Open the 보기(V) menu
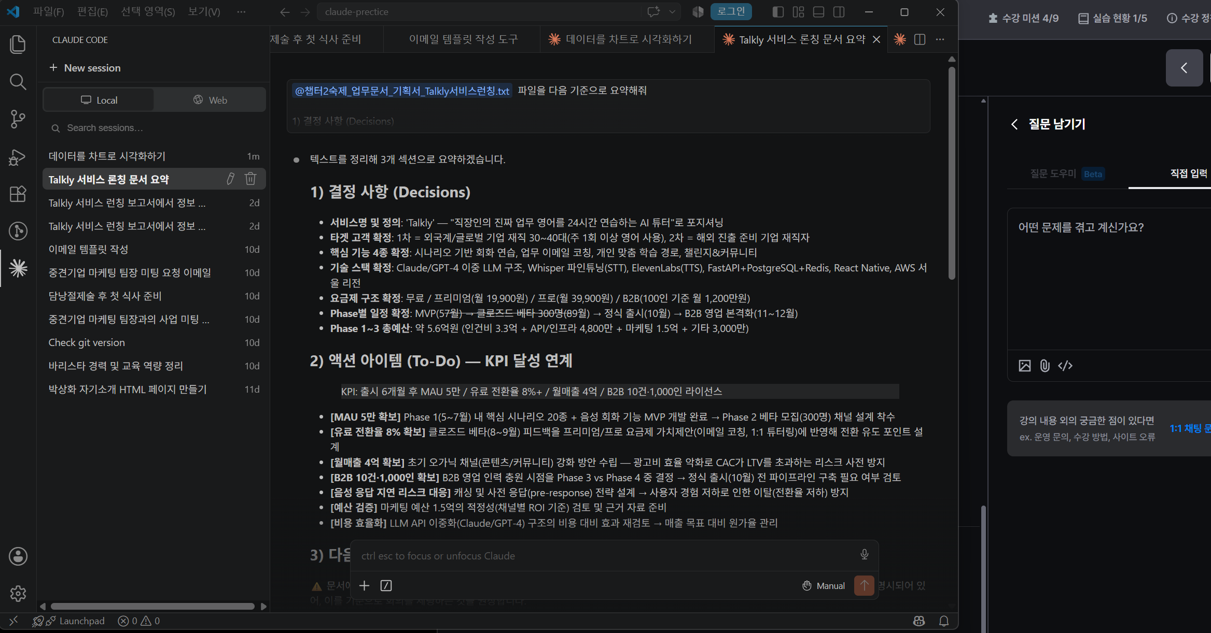The height and width of the screenshot is (633, 1211). [204, 12]
